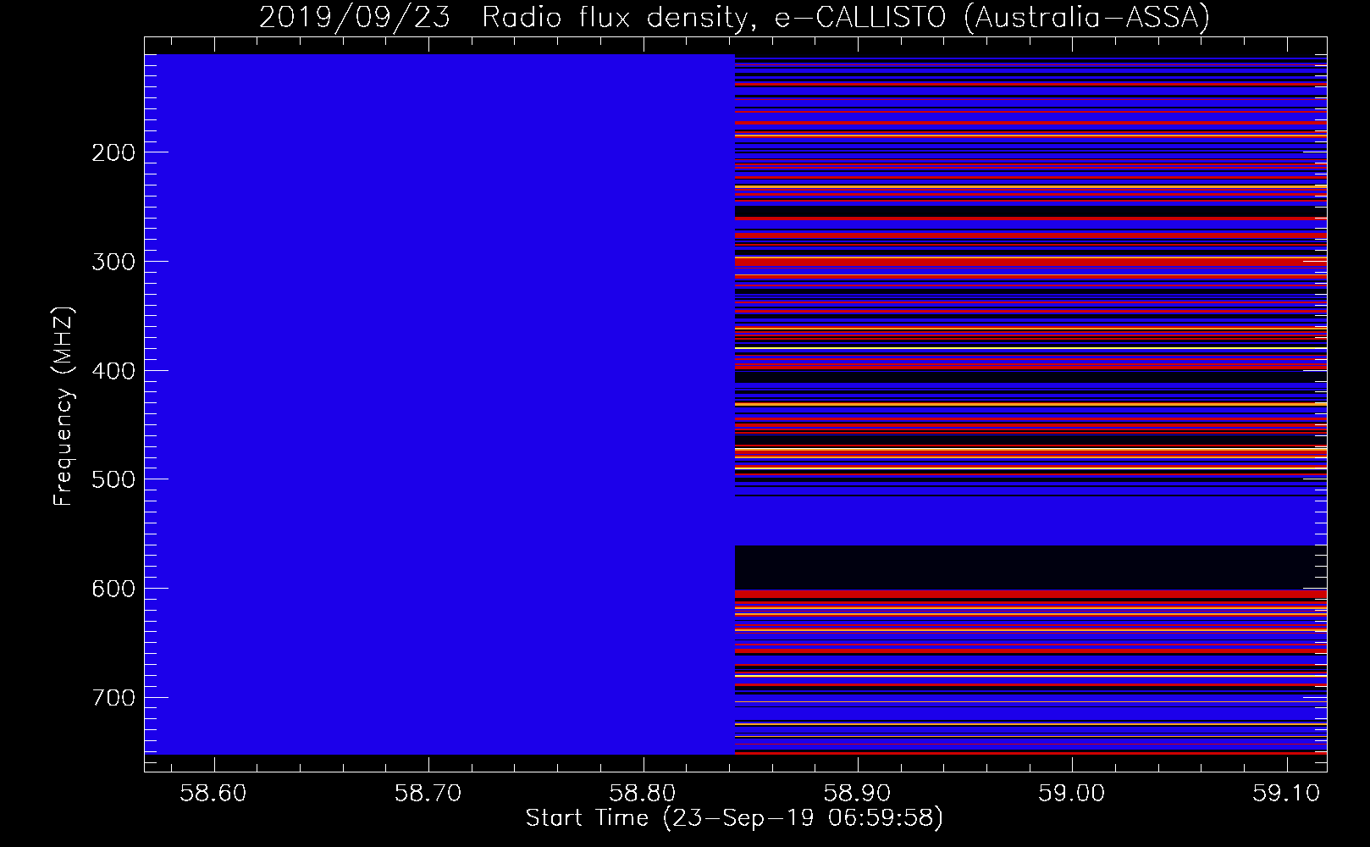Image resolution: width=1370 pixels, height=847 pixels.
Task: Click the 500 frequency tick label
Action: click(x=113, y=479)
